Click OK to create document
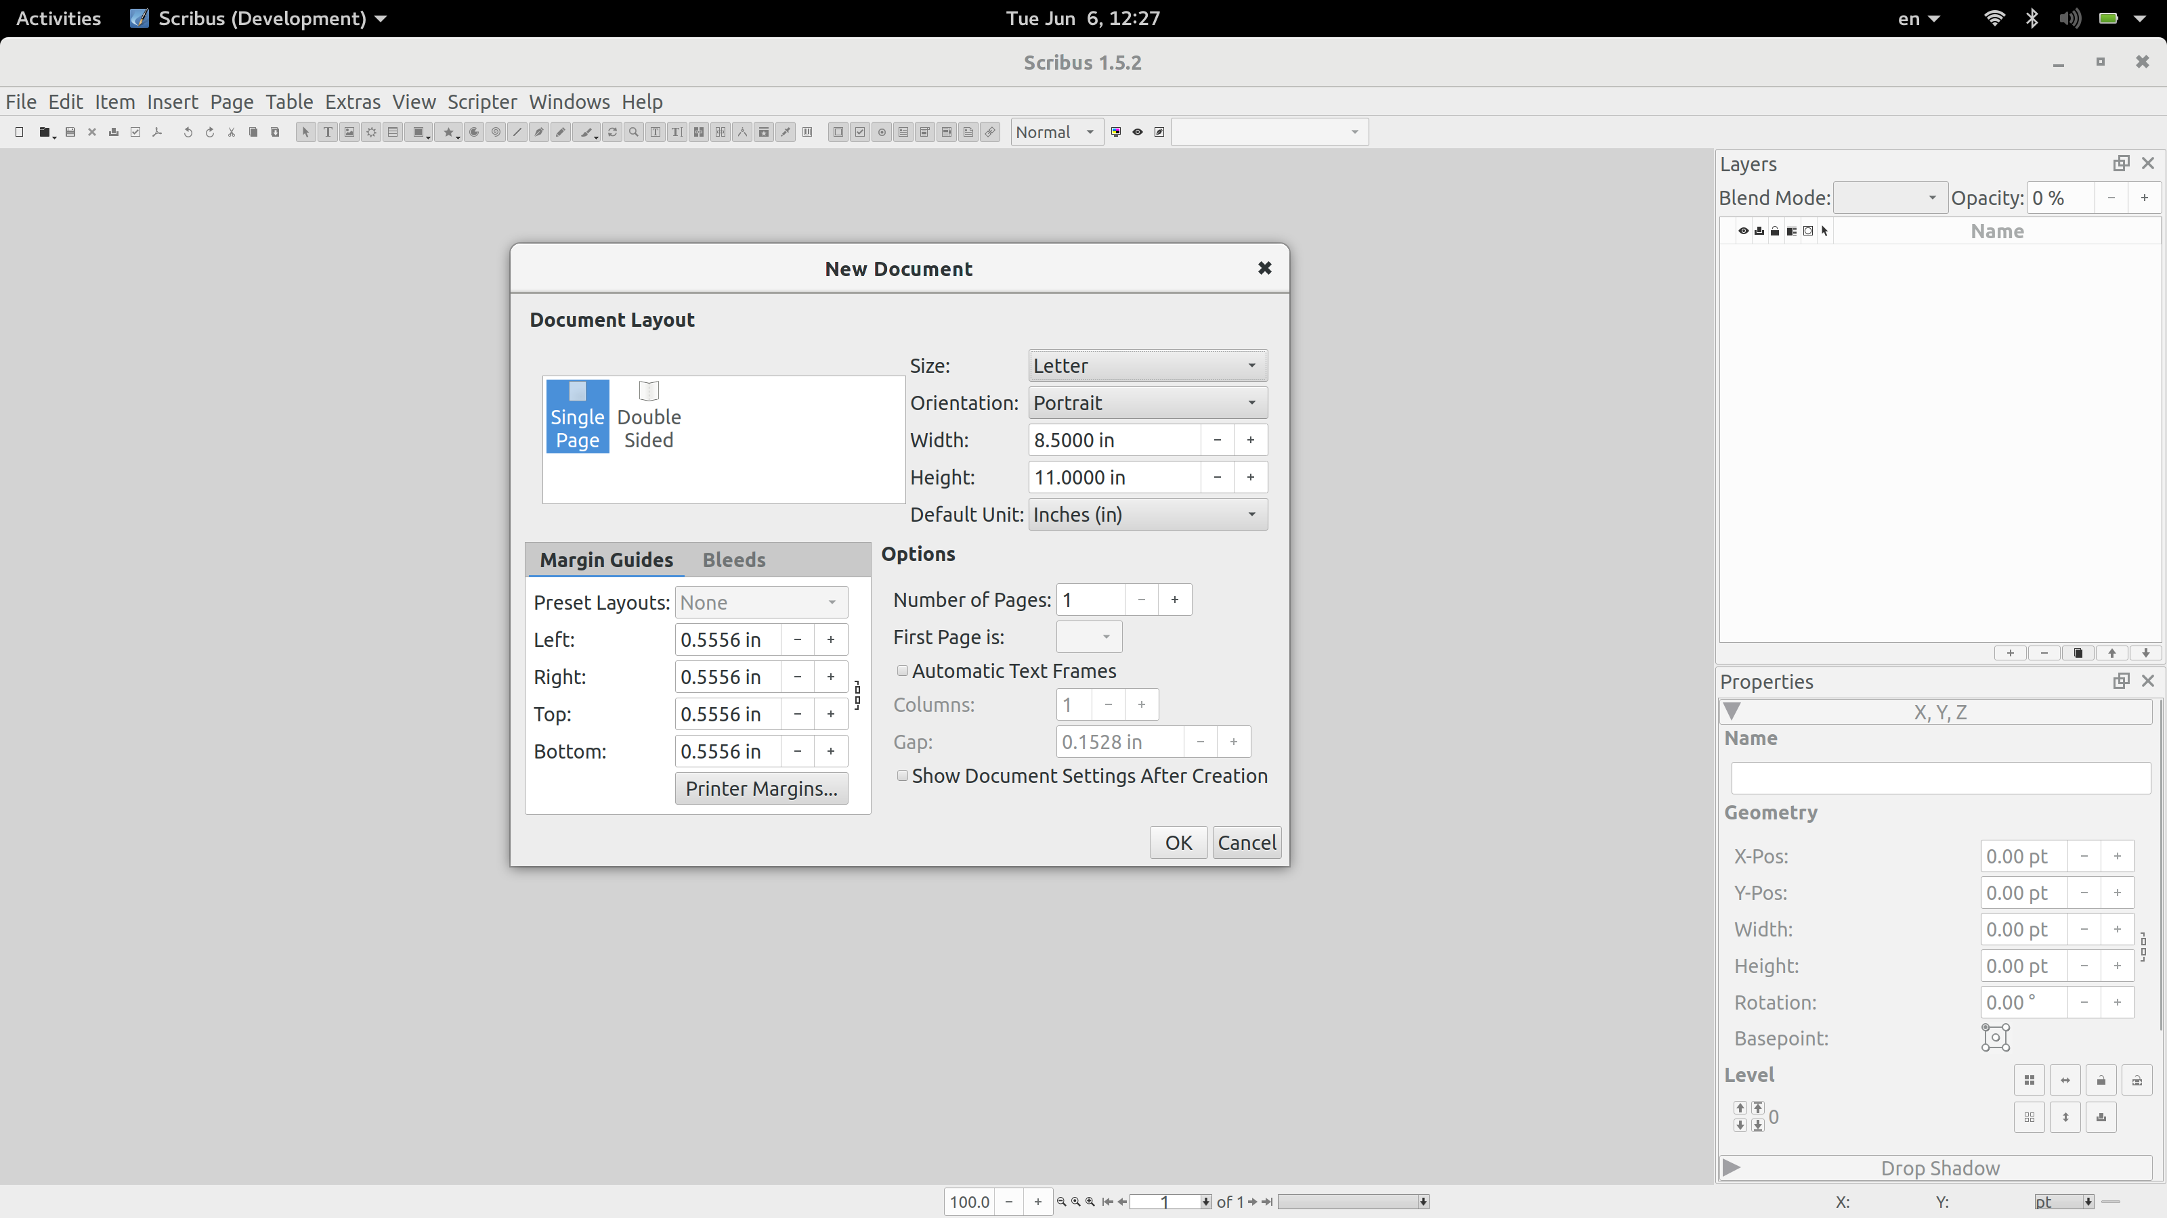Image resolution: width=2167 pixels, height=1218 pixels. point(1178,842)
